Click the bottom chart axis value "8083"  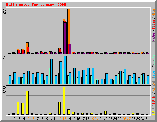5,90
